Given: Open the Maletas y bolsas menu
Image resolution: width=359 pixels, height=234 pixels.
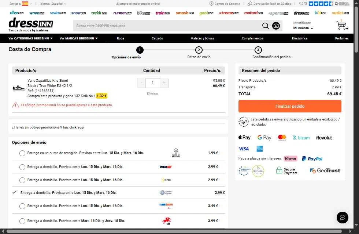Looking at the screenshot, I should [202, 38].
